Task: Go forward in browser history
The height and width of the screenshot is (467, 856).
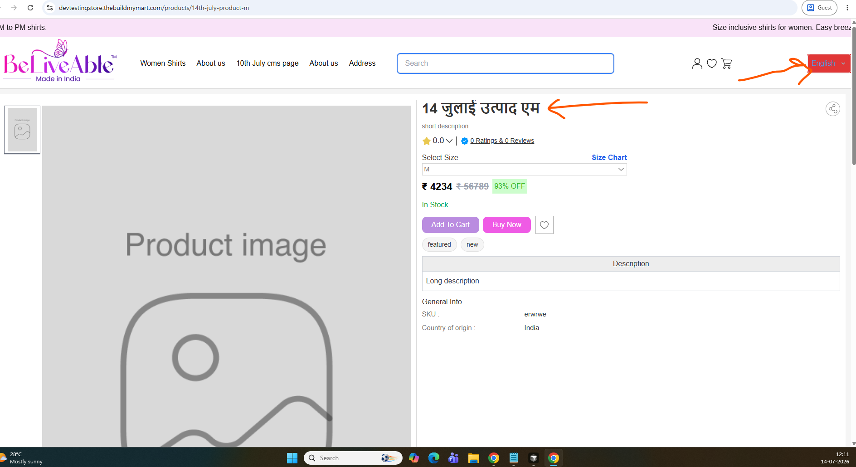Action: click(14, 8)
